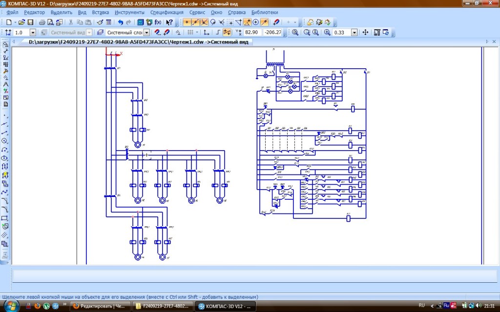Image resolution: width=500 pixels, height=312 pixels.
Task: Zoom in using the plus magnifier icon
Action: click(327, 32)
